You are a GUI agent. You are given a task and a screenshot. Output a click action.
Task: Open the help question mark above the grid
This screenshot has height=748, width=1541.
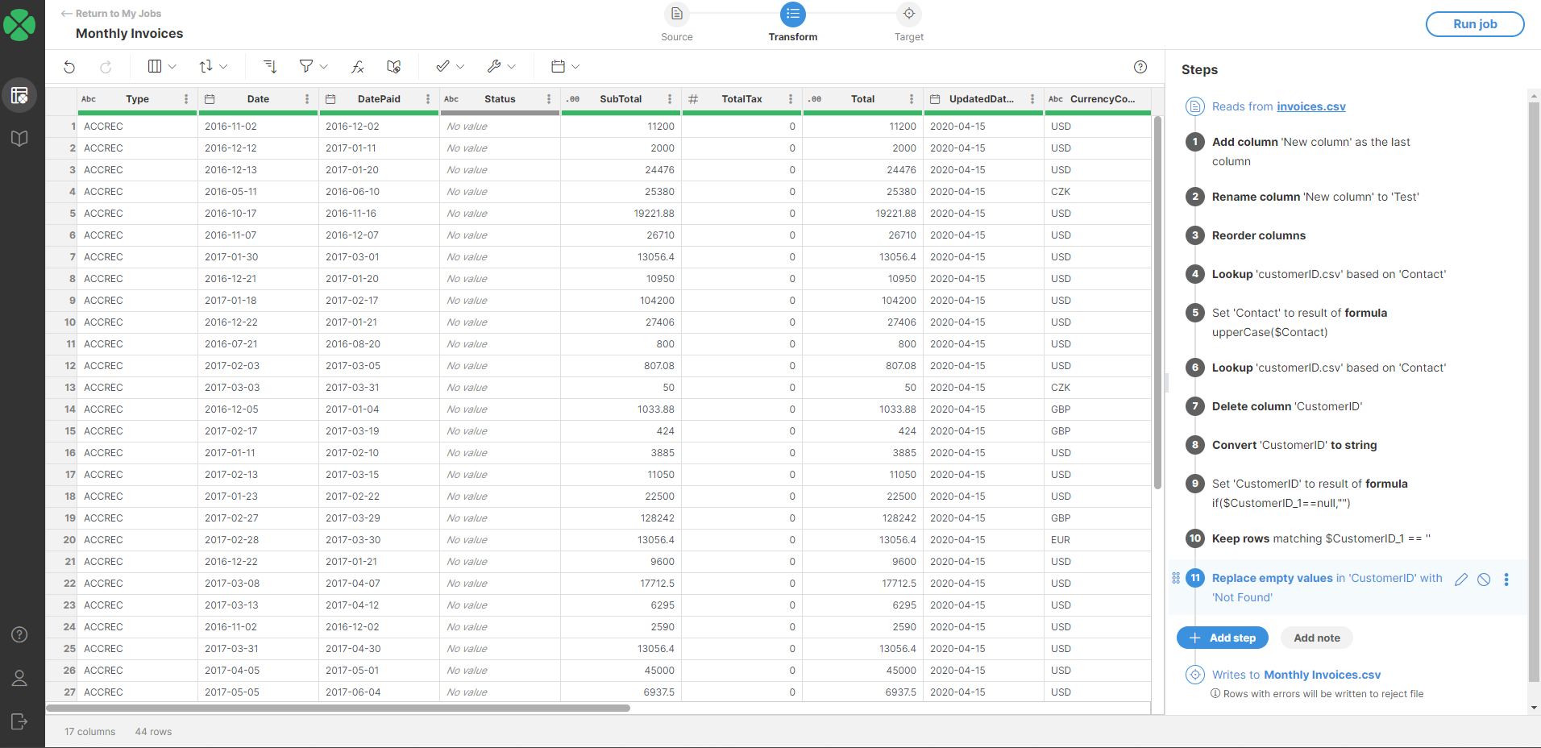pyautogui.click(x=1140, y=67)
